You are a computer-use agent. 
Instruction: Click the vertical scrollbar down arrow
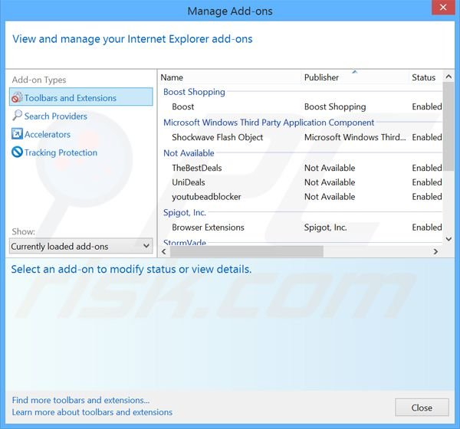(449, 239)
